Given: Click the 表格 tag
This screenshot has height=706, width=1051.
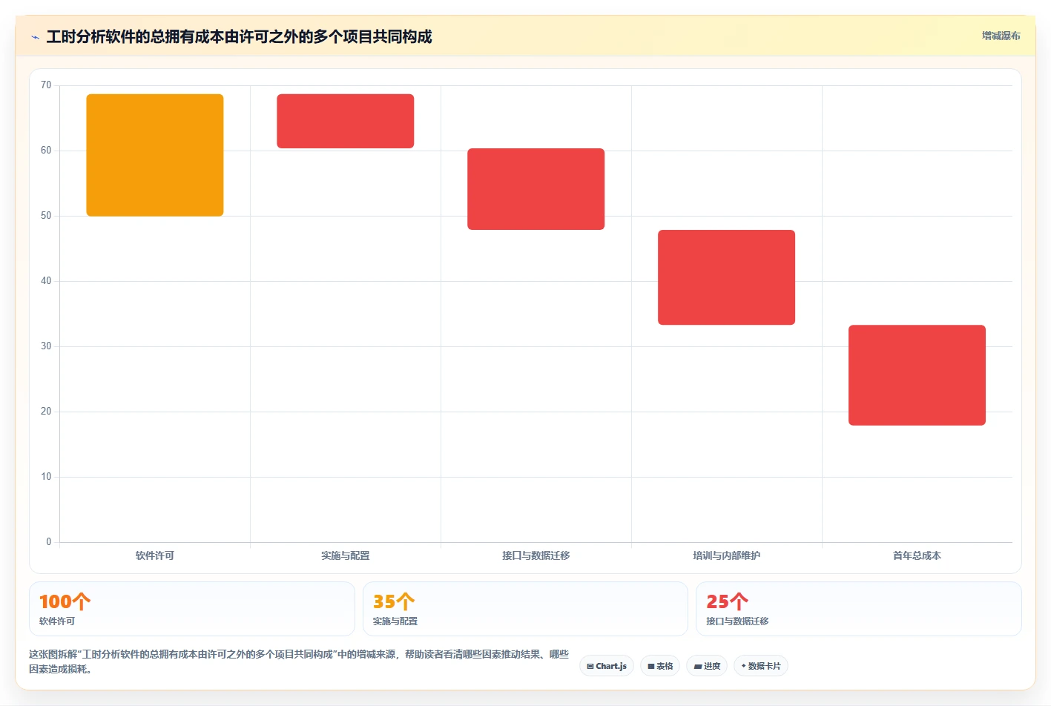Looking at the screenshot, I should [660, 666].
